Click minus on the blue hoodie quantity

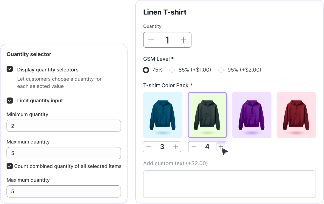[x=149, y=147]
